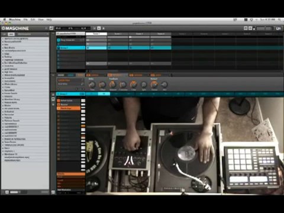
Task: Select the Scene 3 tab
Action: point(140,34)
